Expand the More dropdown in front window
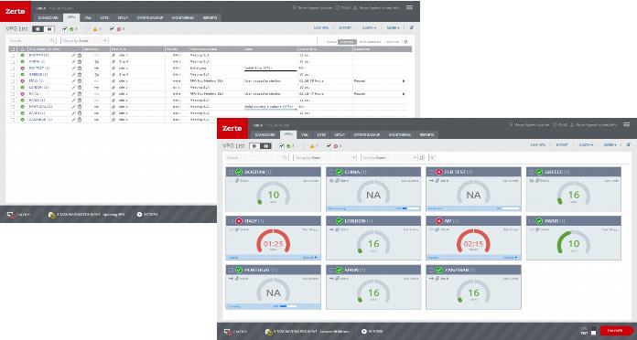Screen dimensions: 637x340 (x=610, y=144)
